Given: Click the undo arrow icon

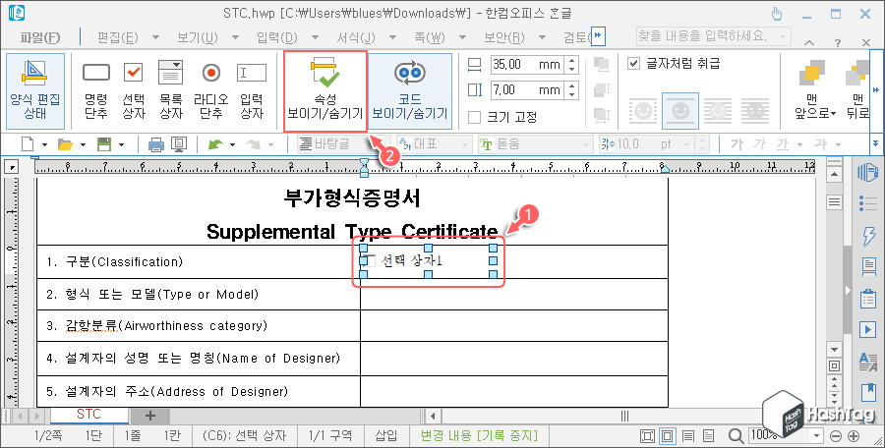Looking at the screenshot, I should point(215,144).
